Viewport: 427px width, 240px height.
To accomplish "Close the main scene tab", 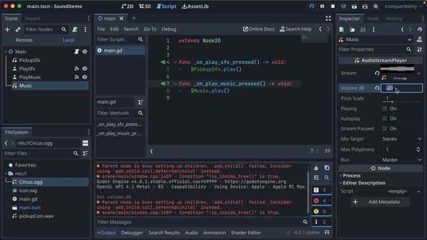I will click(121, 19).
